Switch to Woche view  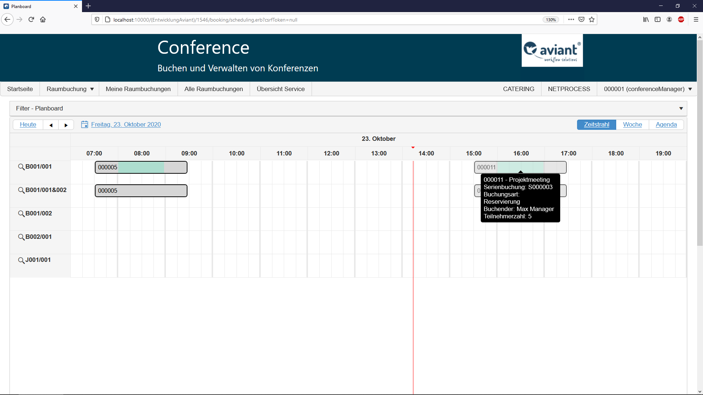click(632, 125)
